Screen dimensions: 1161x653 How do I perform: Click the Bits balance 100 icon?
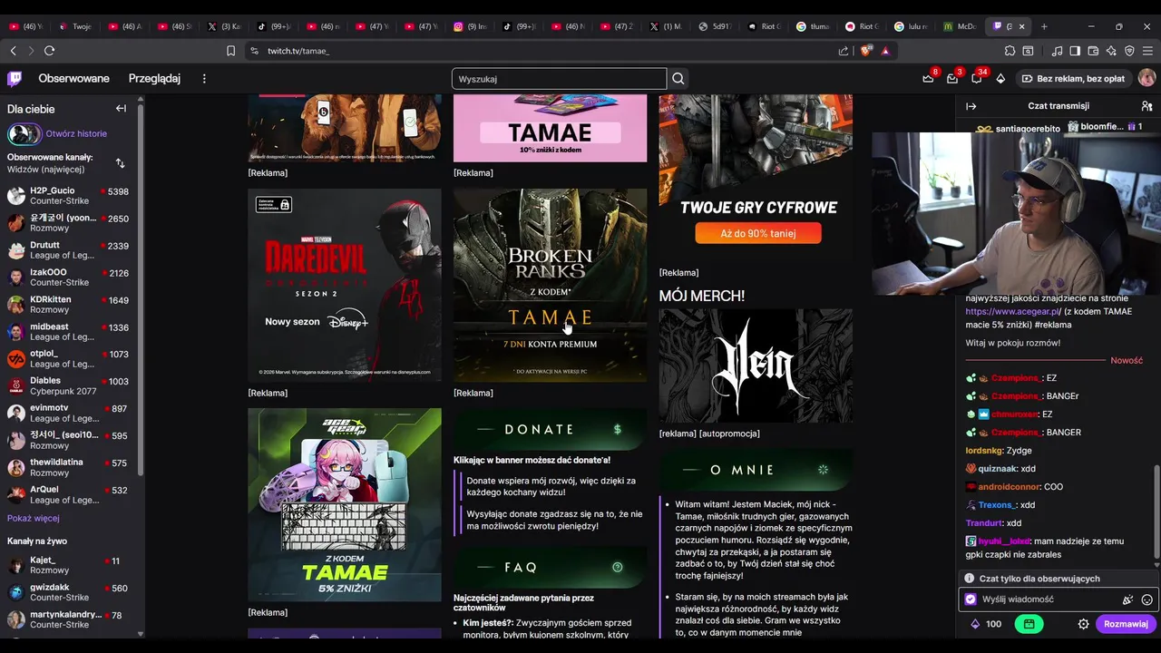click(986, 624)
